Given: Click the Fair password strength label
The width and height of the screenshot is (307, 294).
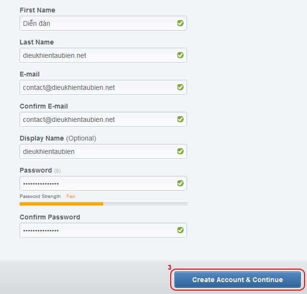Looking at the screenshot, I should point(71,196).
